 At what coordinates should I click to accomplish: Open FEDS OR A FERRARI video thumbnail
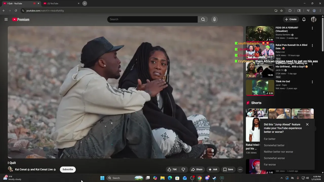coord(260,34)
